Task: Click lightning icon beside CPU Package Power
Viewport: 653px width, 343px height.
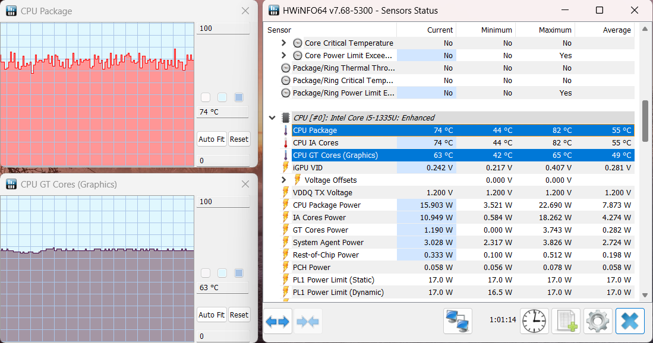Action: tap(286, 205)
